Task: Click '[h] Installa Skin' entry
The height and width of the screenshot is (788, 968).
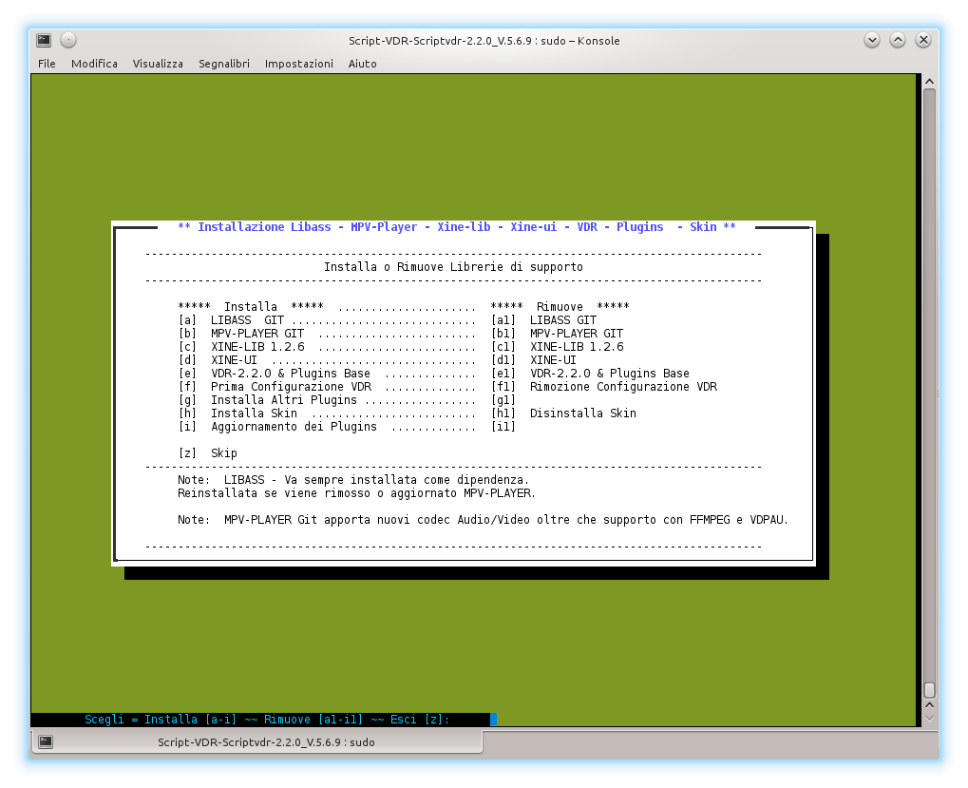Action: [237, 413]
